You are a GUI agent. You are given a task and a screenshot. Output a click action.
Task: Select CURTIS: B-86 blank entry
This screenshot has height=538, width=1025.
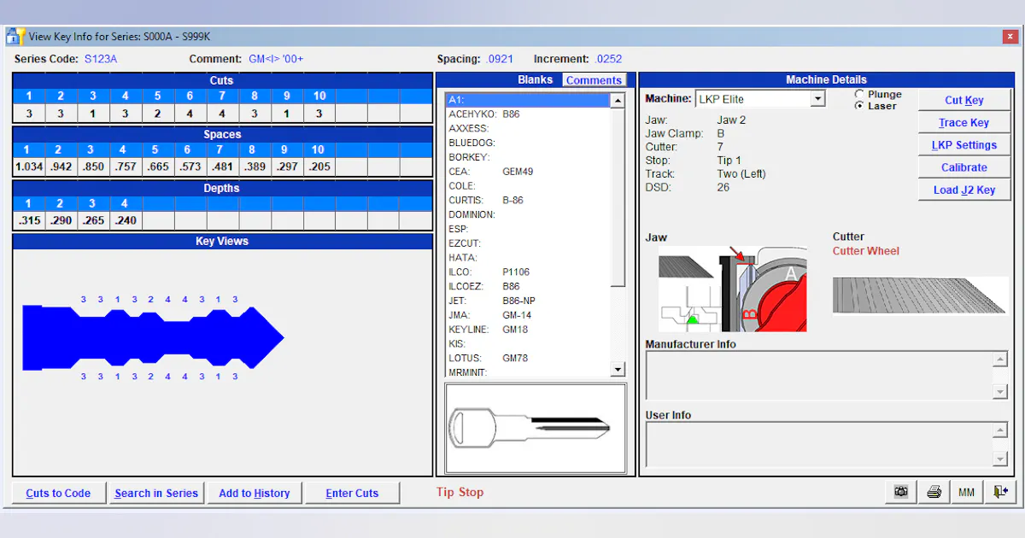528,200
